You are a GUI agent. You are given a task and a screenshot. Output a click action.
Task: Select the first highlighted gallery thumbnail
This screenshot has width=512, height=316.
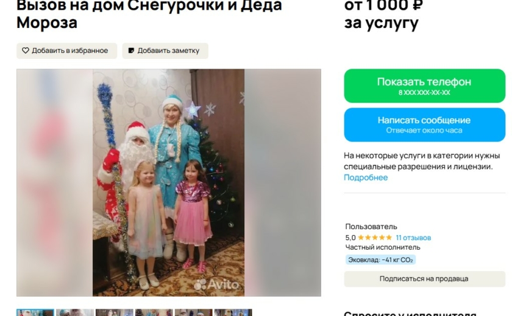click(35, 313)
